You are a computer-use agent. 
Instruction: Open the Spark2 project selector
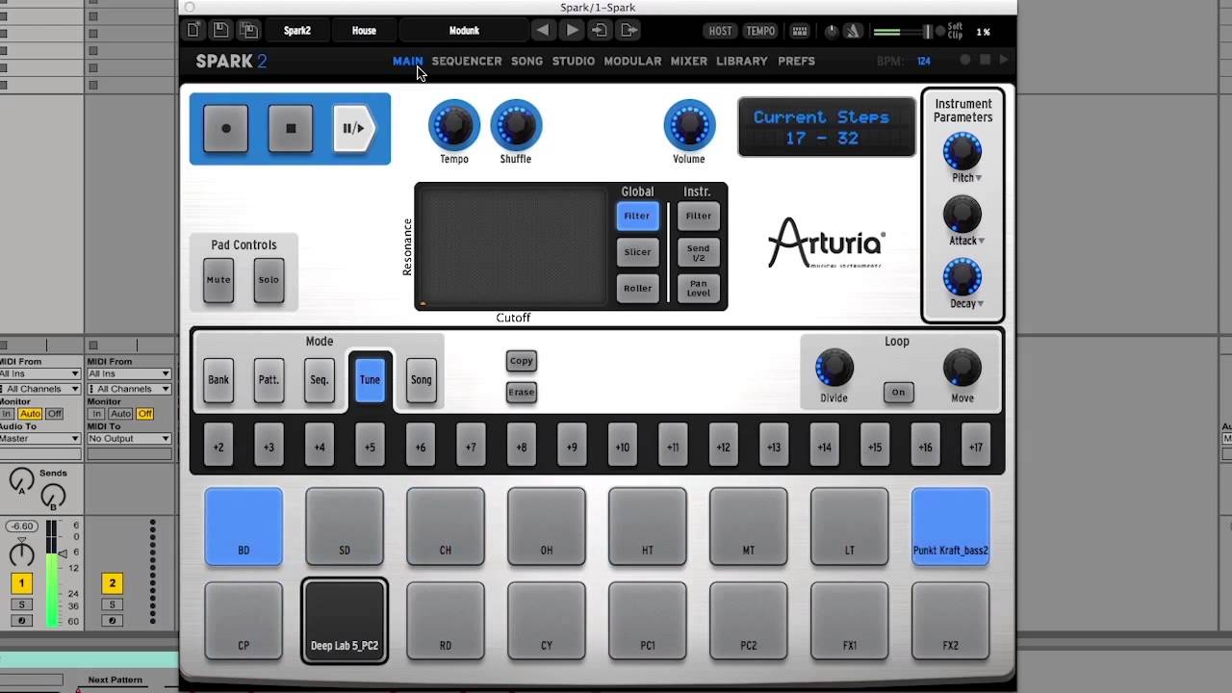coord(297,31)
